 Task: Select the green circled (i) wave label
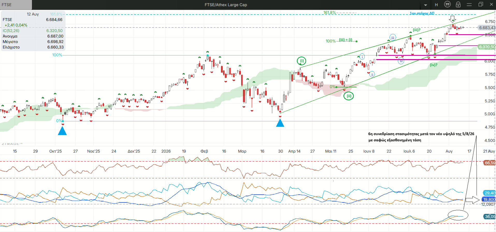coord(301,61)
